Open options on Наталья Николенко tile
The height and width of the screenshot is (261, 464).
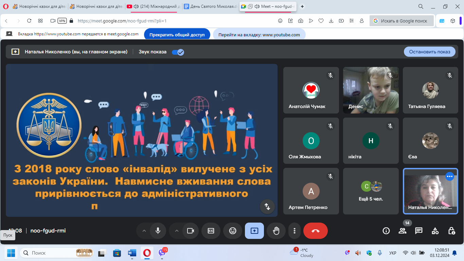coord(450,176)
